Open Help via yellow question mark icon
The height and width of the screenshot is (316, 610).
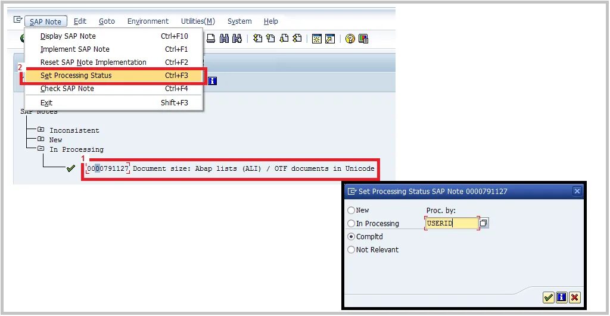click(350, 39)
